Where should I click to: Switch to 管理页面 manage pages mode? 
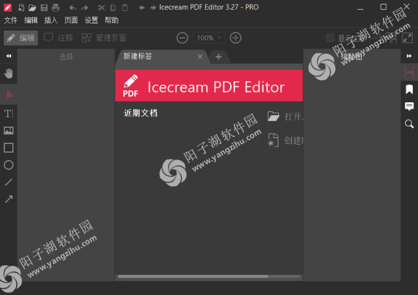click(104, 38)
